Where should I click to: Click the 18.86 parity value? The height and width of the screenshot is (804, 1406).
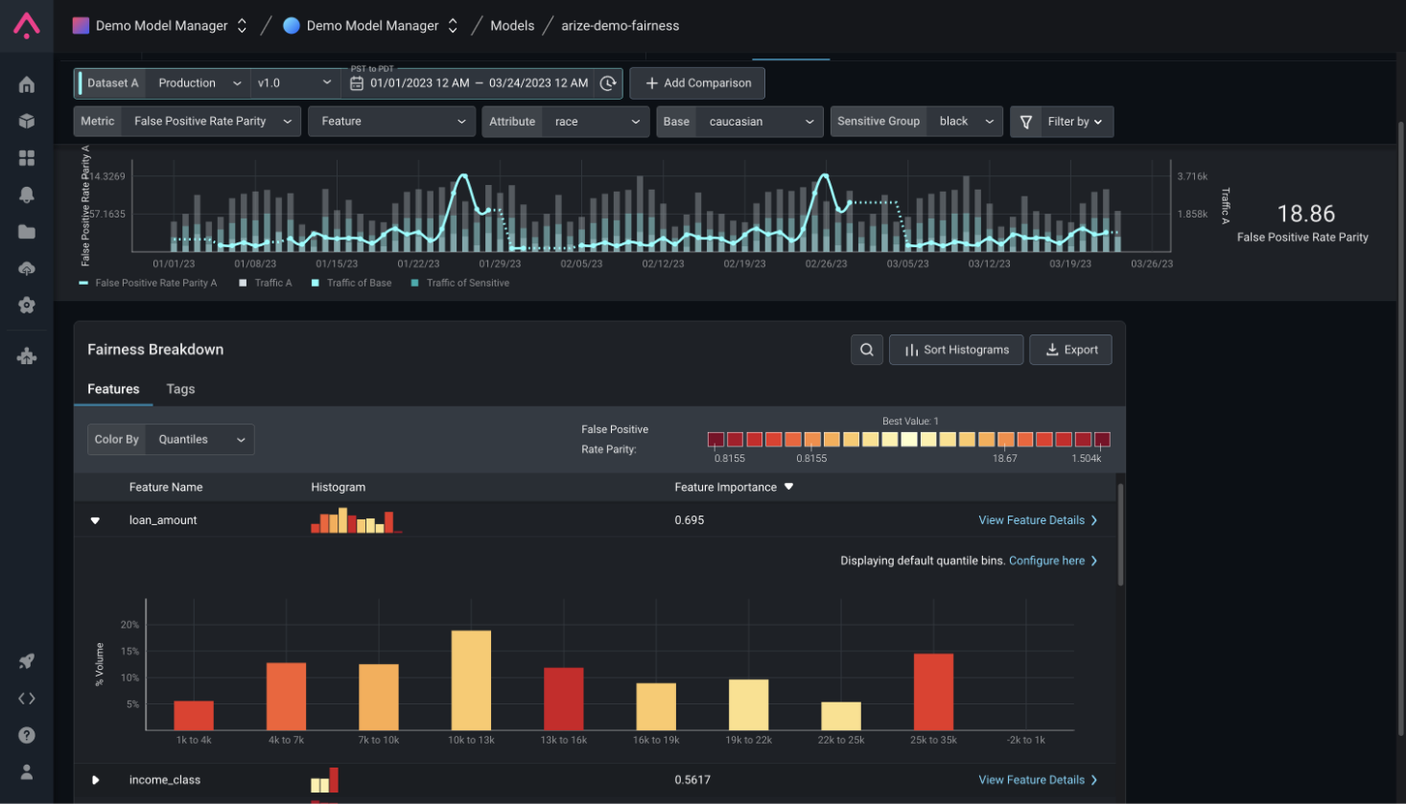tap(1305, 214)
